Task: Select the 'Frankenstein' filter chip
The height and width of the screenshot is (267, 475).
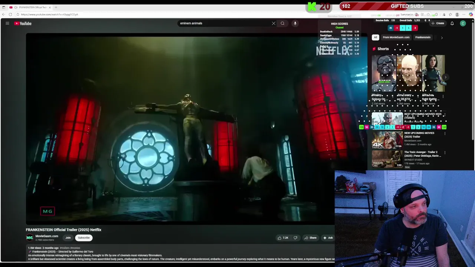Action: pos(423,37)
